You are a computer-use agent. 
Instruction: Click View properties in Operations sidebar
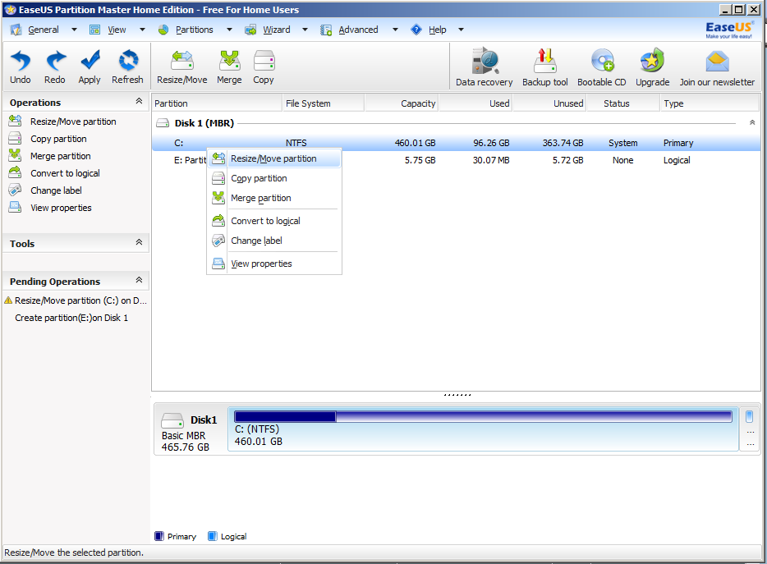point(61,208)
